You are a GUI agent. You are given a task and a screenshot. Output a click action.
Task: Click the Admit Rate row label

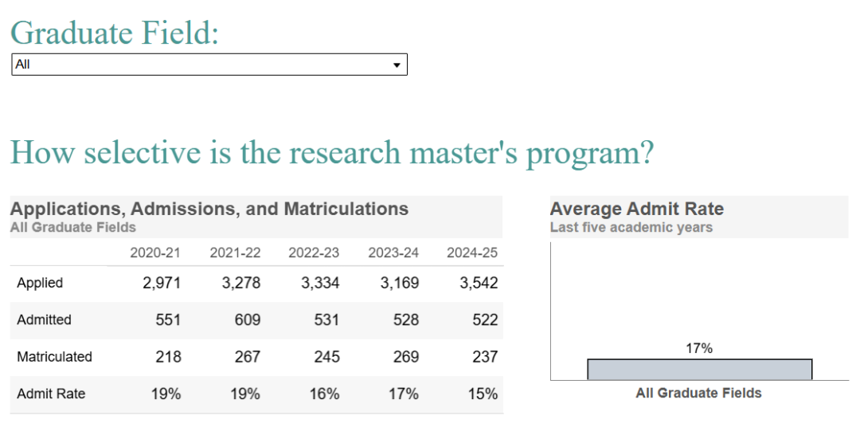[x=51, y=394]
